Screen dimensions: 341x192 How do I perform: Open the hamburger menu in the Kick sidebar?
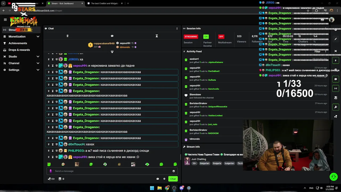pyautogui.click(x=5, y=19)
